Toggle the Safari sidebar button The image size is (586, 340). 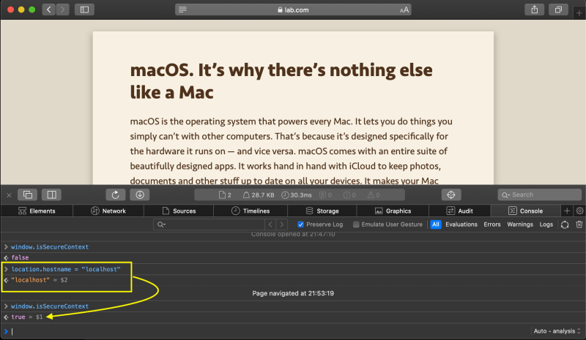coord(84,10)
